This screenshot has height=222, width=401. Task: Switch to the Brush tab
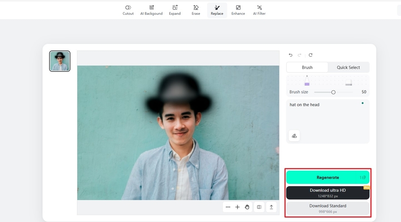(307, 68)
